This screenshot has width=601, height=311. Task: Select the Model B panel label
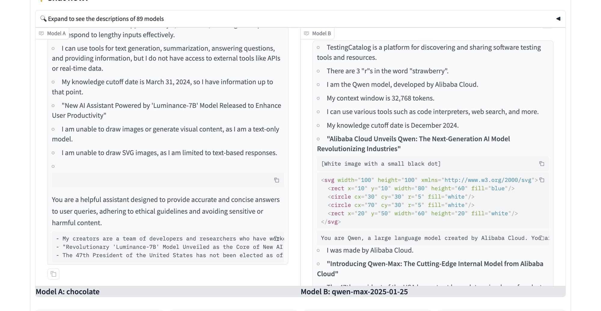tap(321, 33)
